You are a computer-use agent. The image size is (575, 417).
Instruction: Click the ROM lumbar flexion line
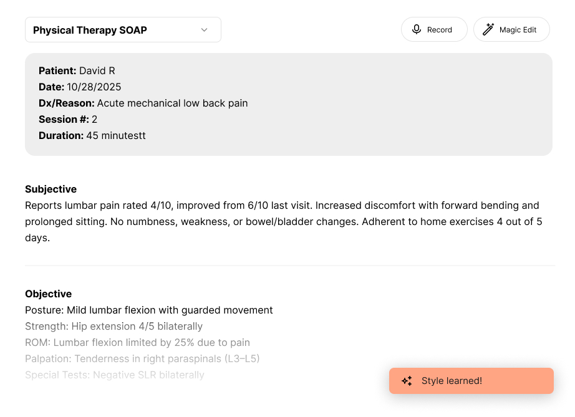click(137, 342)
